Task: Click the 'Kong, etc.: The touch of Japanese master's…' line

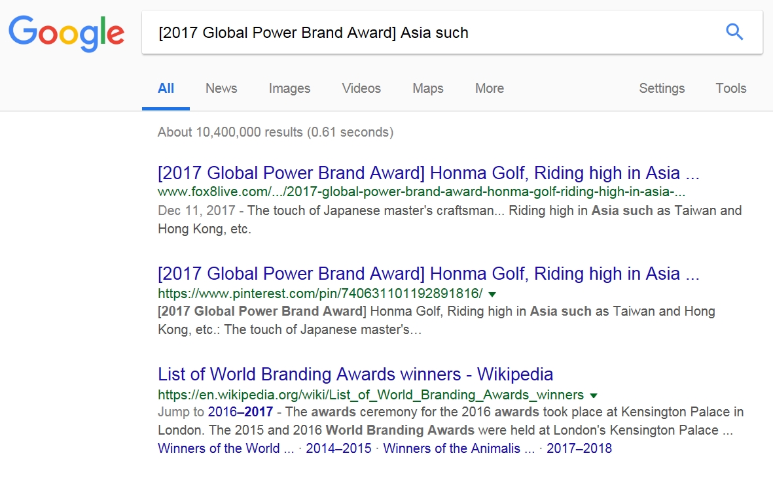Action: 290,329
